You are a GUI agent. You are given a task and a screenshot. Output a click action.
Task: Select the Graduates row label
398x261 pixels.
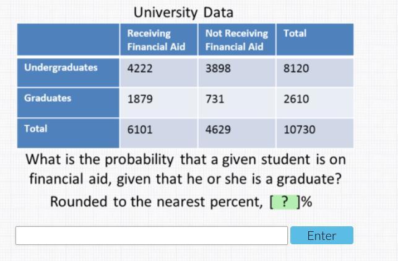[48, 98]
